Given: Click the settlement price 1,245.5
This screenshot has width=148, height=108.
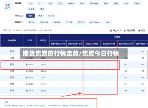Looking at the screenshot, I should pos(43,84).
